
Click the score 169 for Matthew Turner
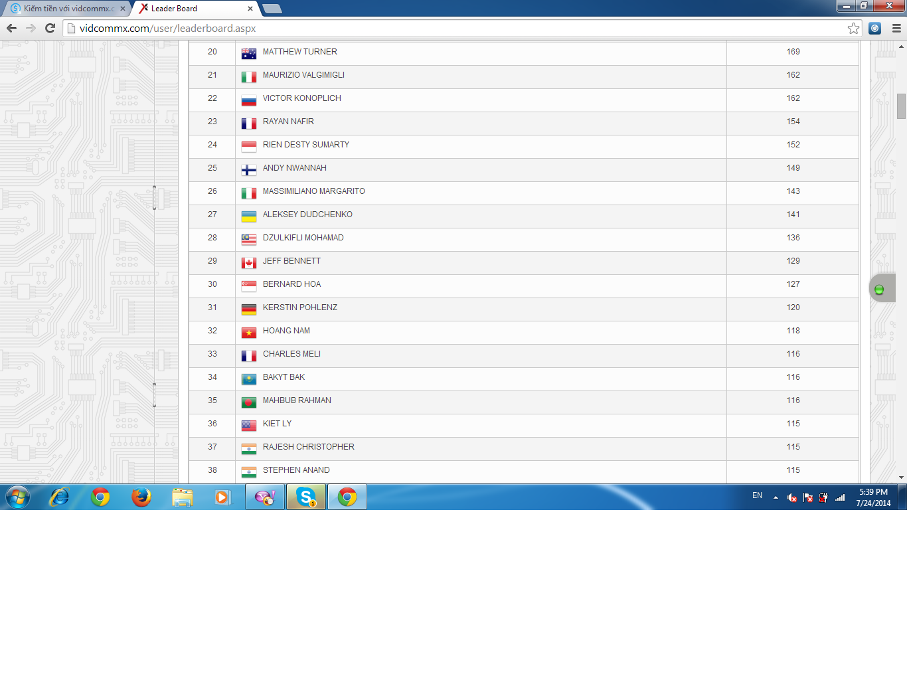click(x=793, y=52)
